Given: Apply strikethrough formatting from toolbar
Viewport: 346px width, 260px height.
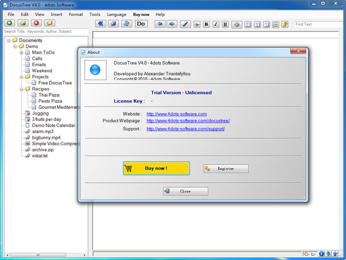Looking at the screenshot, I should [197, 24].
